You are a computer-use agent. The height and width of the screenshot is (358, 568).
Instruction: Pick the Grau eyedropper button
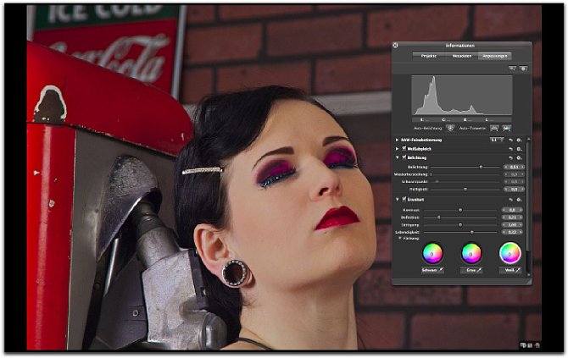pyautogui.click(x=471, y=270)
